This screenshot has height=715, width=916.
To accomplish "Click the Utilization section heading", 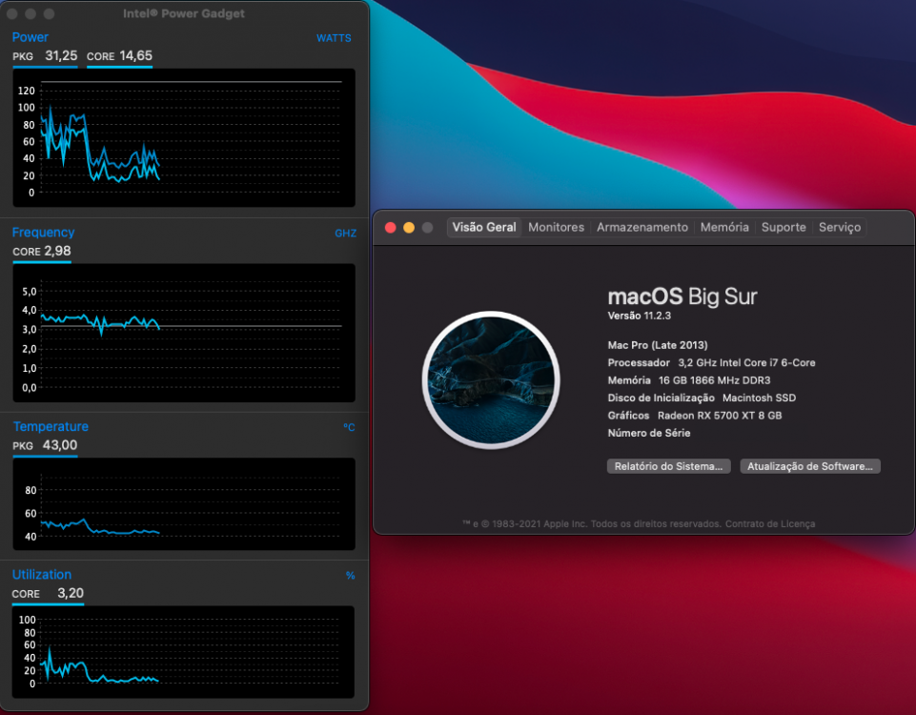I will tap(42, 574).
